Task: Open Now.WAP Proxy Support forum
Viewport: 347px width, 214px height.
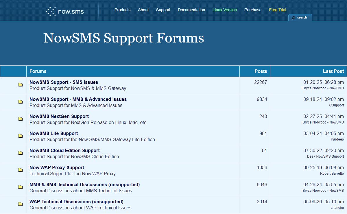Action: coord(57,167)
